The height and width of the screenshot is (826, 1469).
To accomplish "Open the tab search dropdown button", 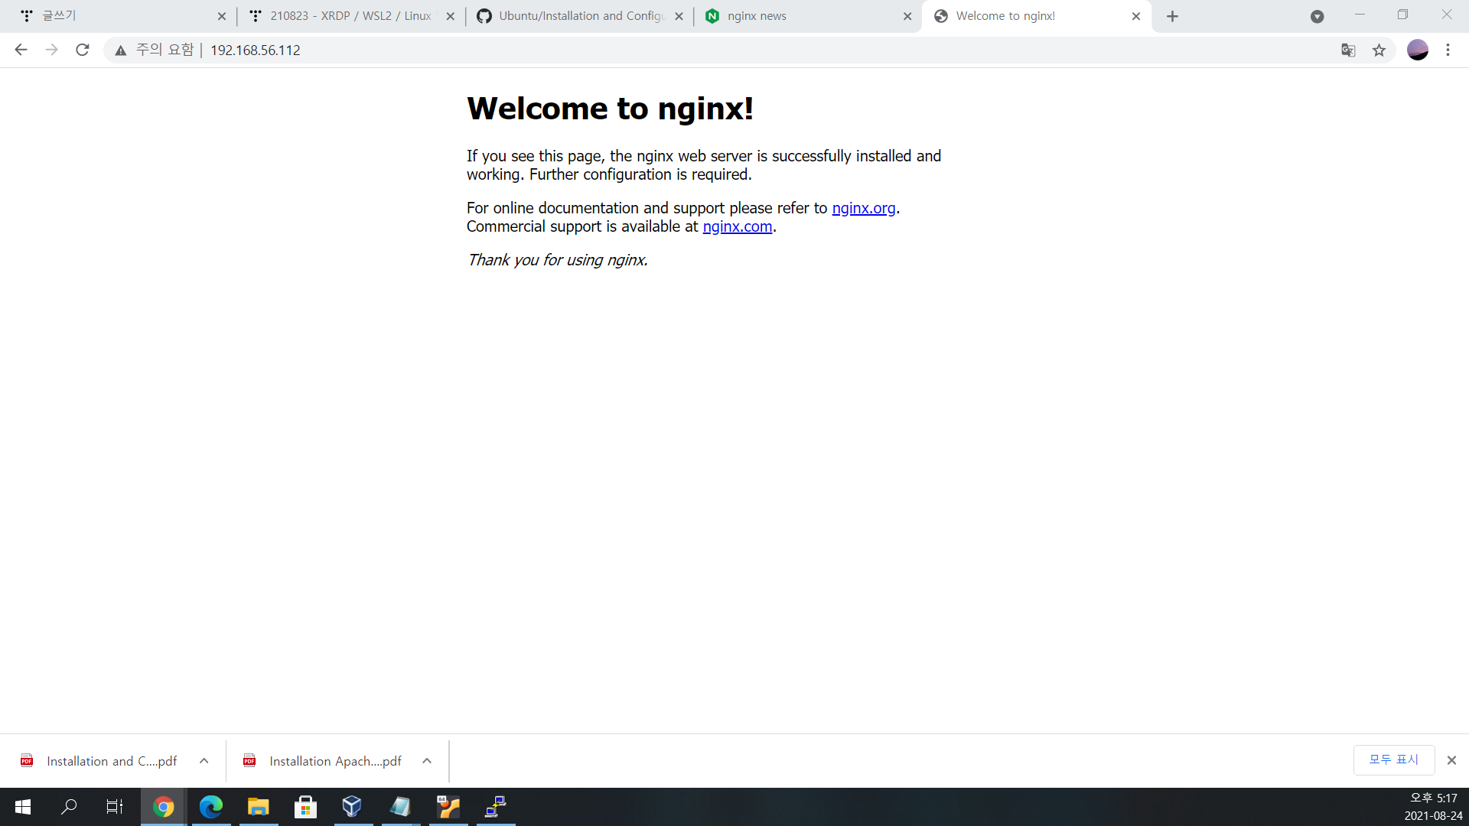I will [1317, 16].
